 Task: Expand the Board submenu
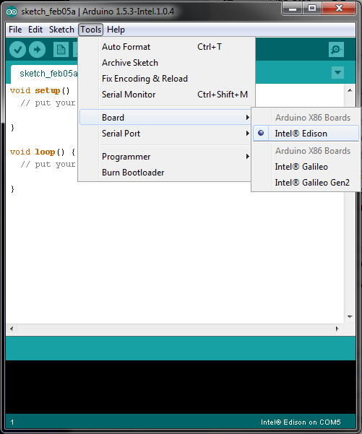pyautogui.click(x=165, y=118)
